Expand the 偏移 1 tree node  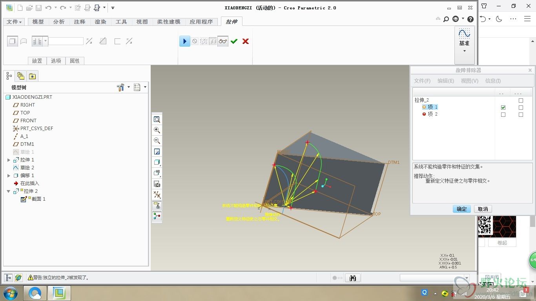pyautogui.click(x=9, y=176)
